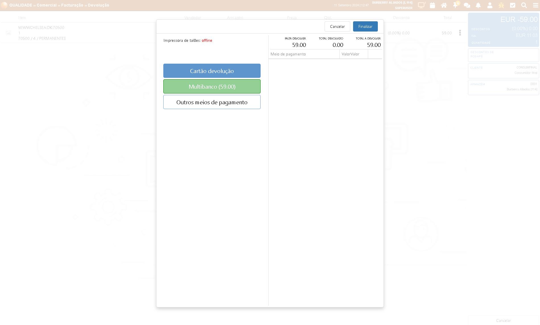Click the Facturação breadcrumb
The image size is (540, 325).
tap(72, 5)
